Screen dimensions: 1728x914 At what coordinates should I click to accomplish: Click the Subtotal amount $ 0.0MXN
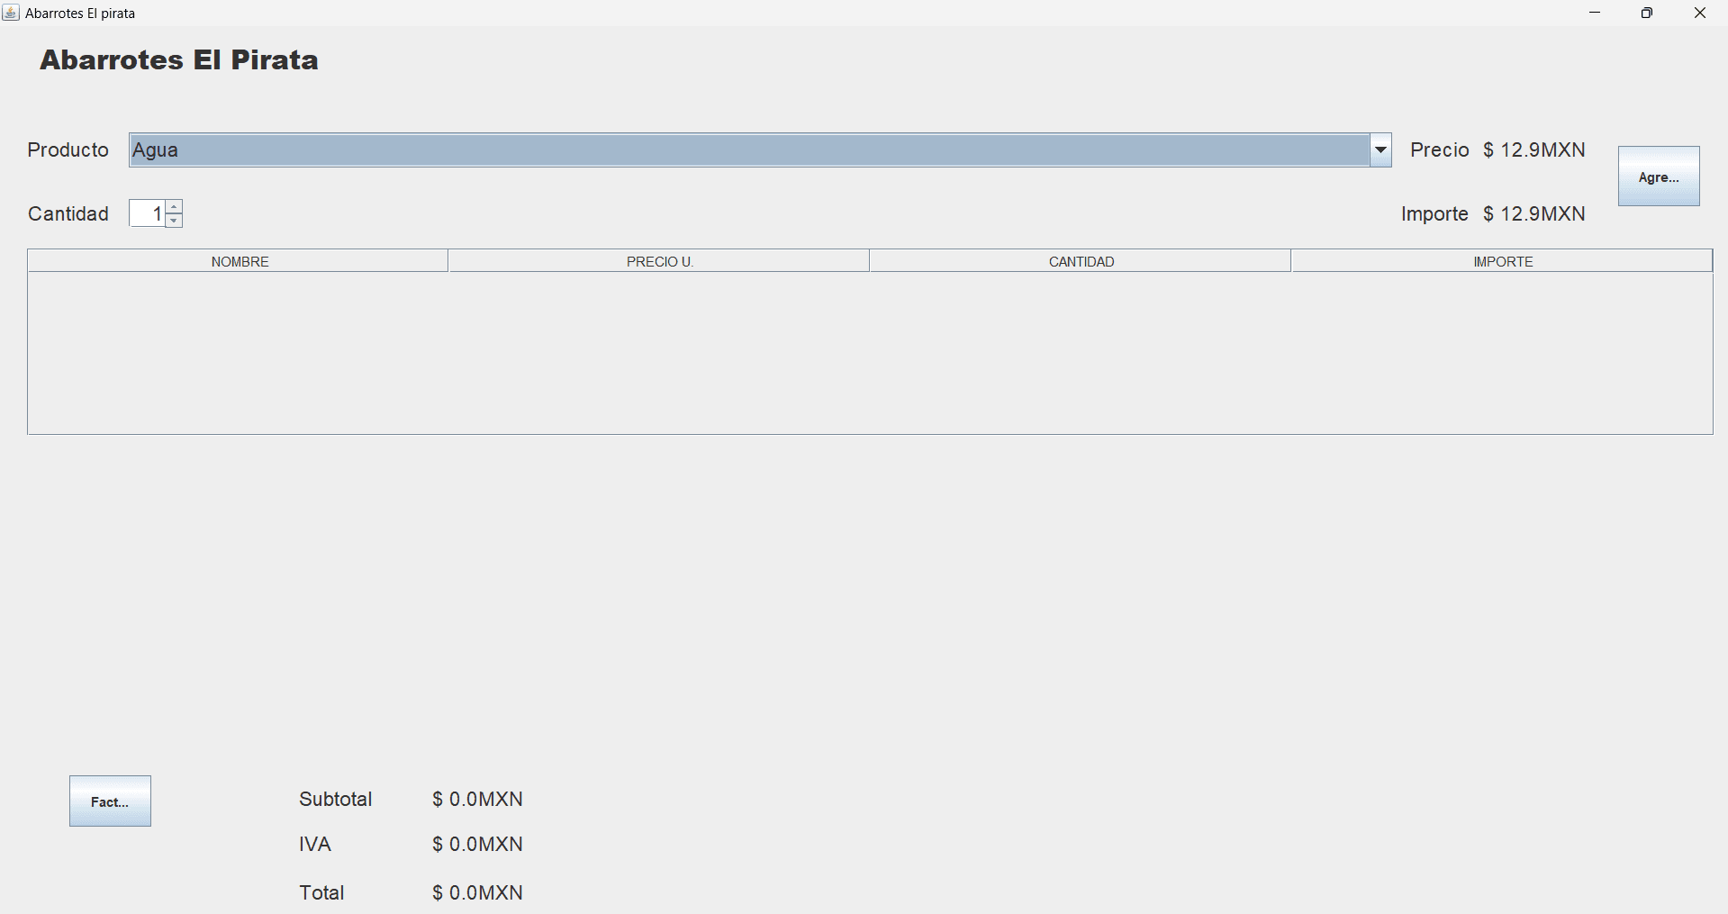tap(477, 800)
